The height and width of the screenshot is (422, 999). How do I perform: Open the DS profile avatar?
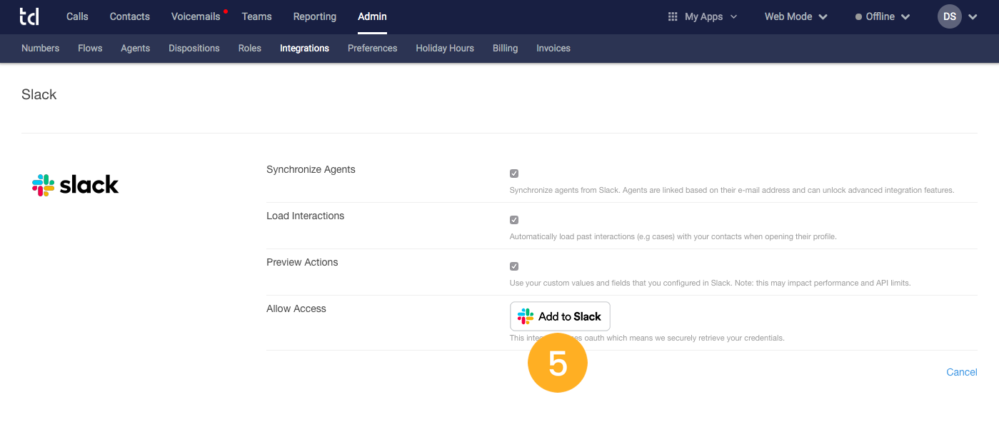click(949, 16)
